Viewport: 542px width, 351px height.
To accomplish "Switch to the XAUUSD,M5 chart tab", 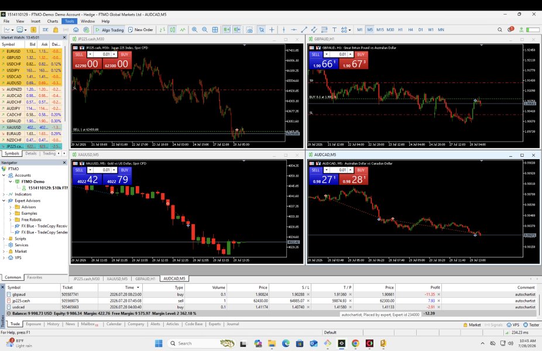I will (117, 278).
